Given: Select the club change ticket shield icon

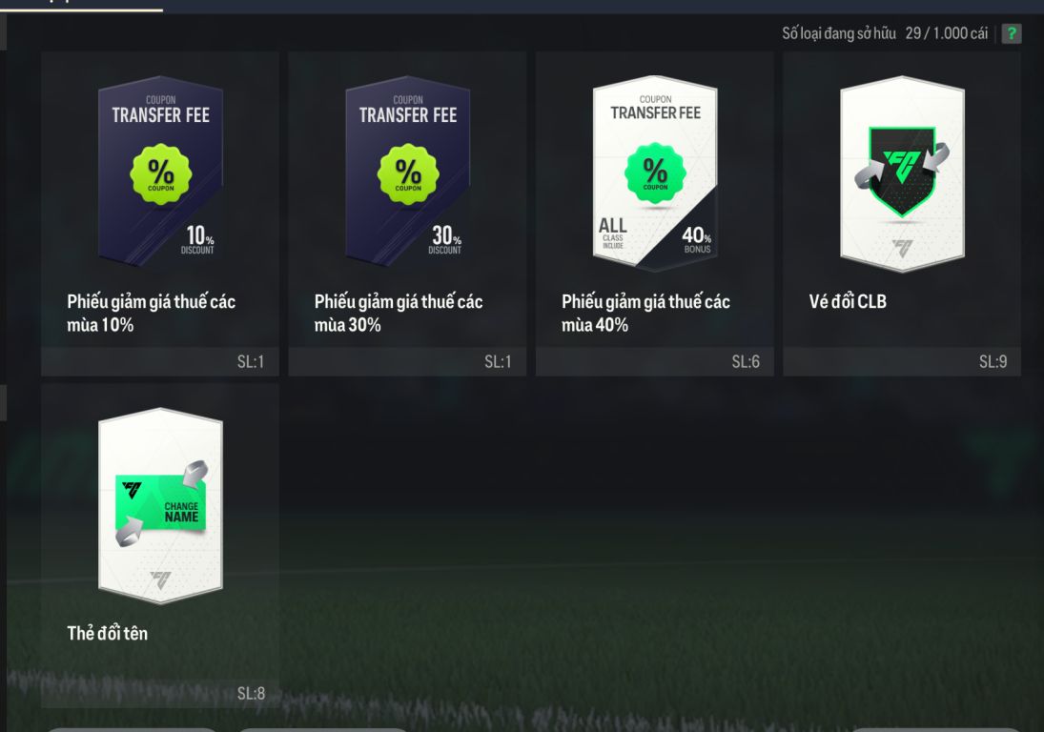Looking at the screenshot, I should pos(902,171).
